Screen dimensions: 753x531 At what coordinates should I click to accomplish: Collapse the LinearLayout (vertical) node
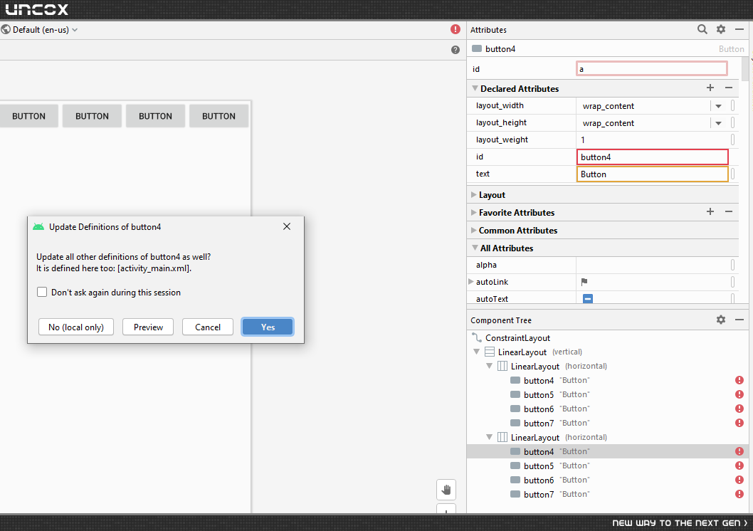(476, 352)
